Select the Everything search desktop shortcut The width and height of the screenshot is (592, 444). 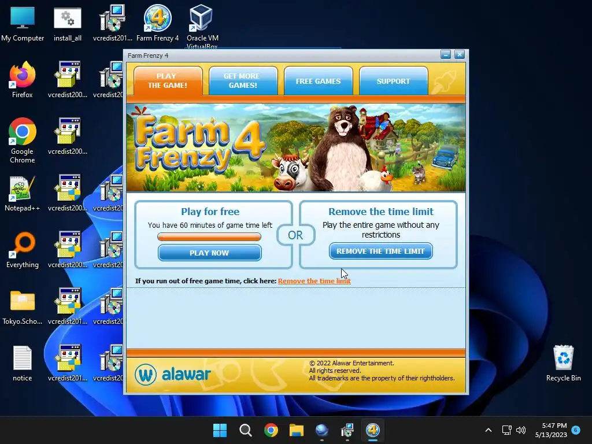[x=23, y=250]
